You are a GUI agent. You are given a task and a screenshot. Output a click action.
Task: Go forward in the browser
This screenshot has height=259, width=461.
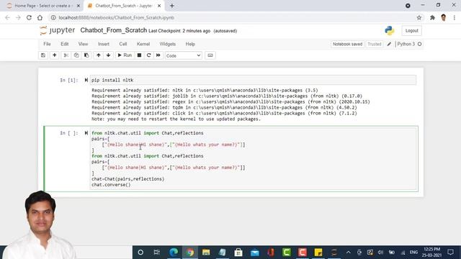click(x=18, y=17)
